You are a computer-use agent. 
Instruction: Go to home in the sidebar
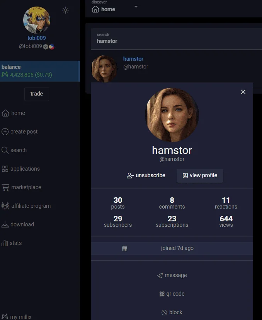[x=13, y=113]
